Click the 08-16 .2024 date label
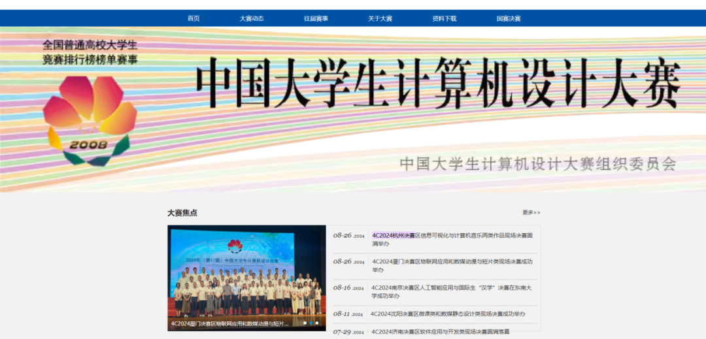 pyautogui.click(x=349, y=288)
